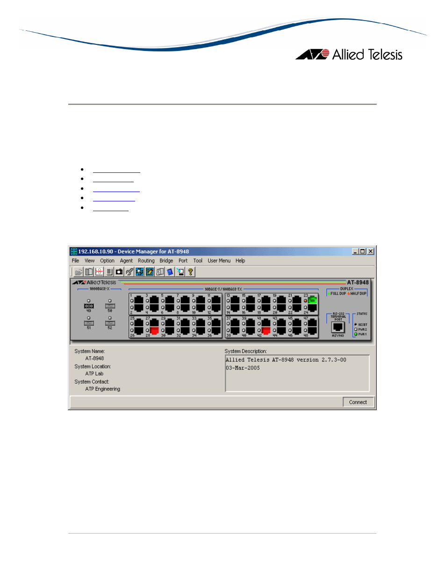
Task: Select gigabit port 49
Action: click(89, 306)
